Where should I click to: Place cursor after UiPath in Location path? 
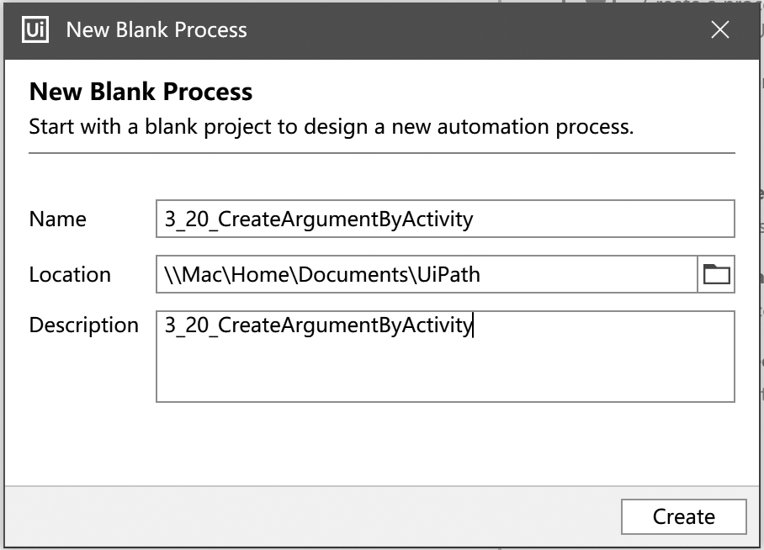(481, 275)
